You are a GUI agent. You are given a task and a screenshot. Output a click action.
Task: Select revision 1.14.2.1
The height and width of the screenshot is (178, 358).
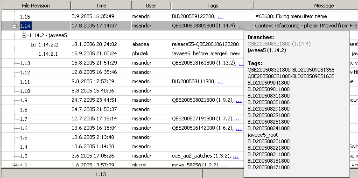48,54
